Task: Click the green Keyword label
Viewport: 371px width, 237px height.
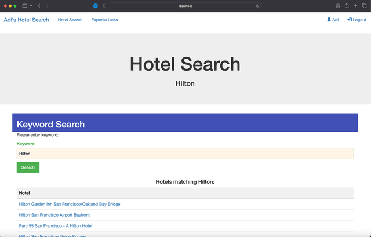Action: [x=26, y=144]
